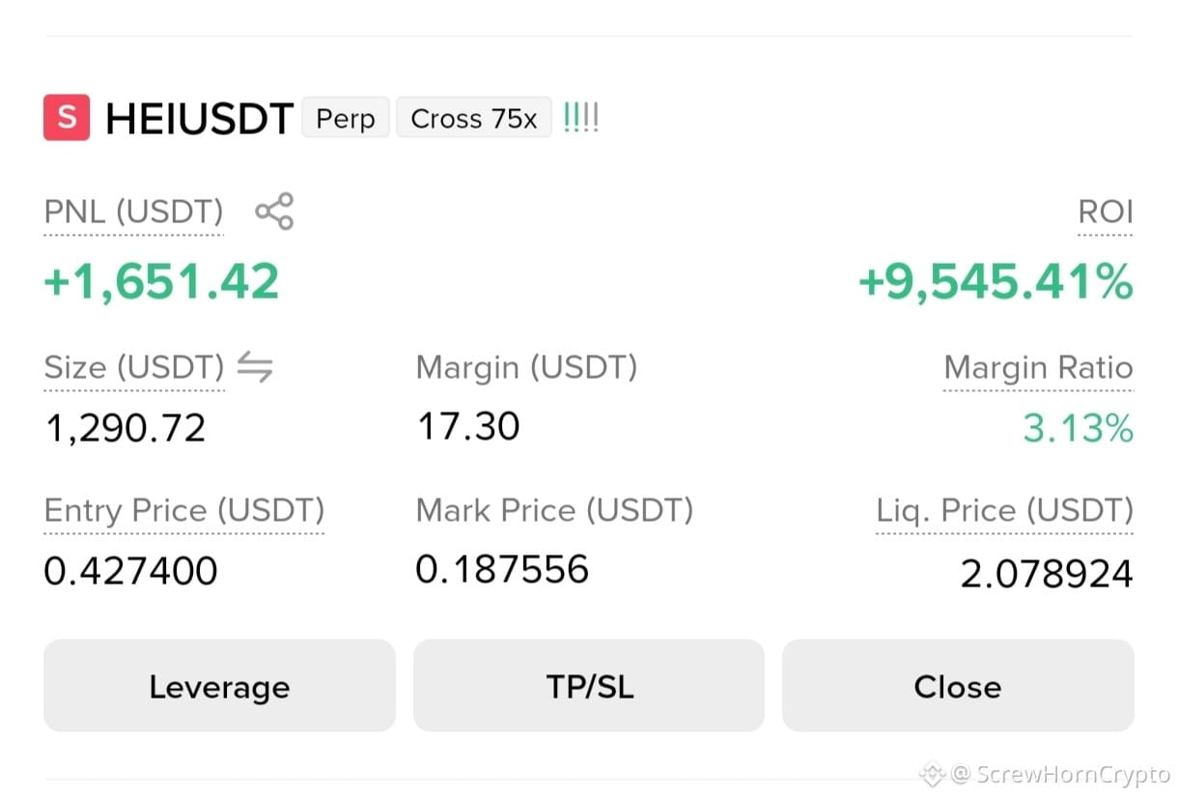Tap the share PNL icon
This screenshot has width=1178, height=798.
pyautogui.click(x=274, y=212)
